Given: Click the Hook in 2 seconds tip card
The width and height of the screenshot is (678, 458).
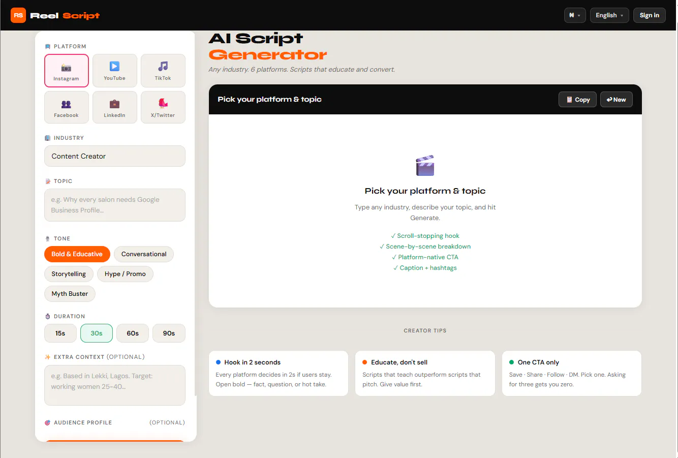Looking at the screenshot, I should coord(279,373).
